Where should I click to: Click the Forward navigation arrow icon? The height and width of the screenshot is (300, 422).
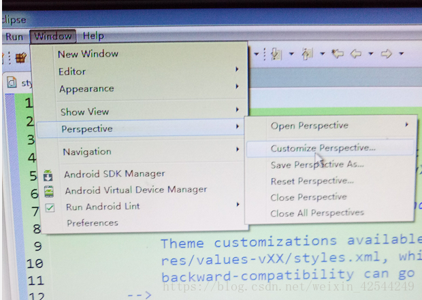tap(386, 54)
